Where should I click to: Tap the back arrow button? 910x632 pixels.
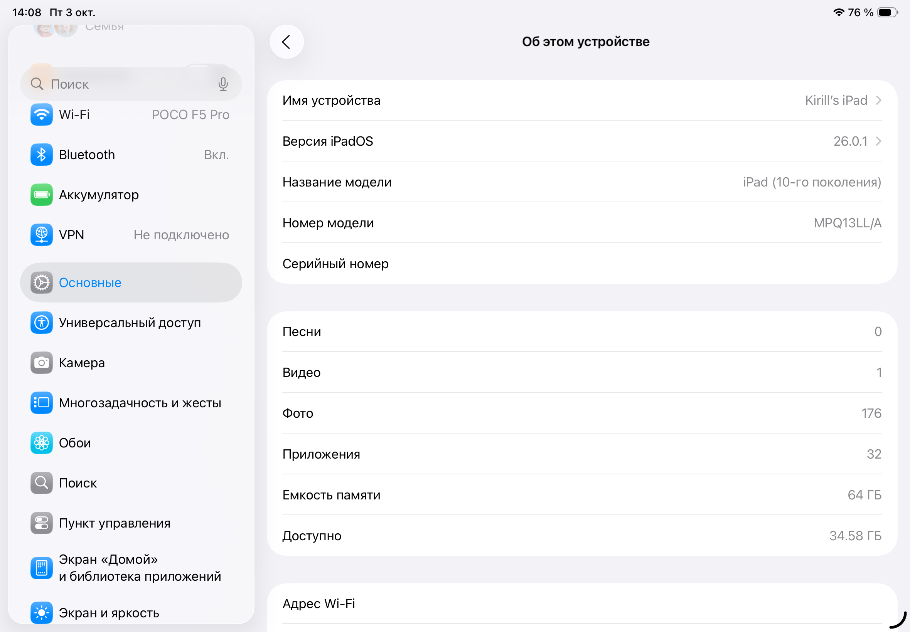coord(286,42)
